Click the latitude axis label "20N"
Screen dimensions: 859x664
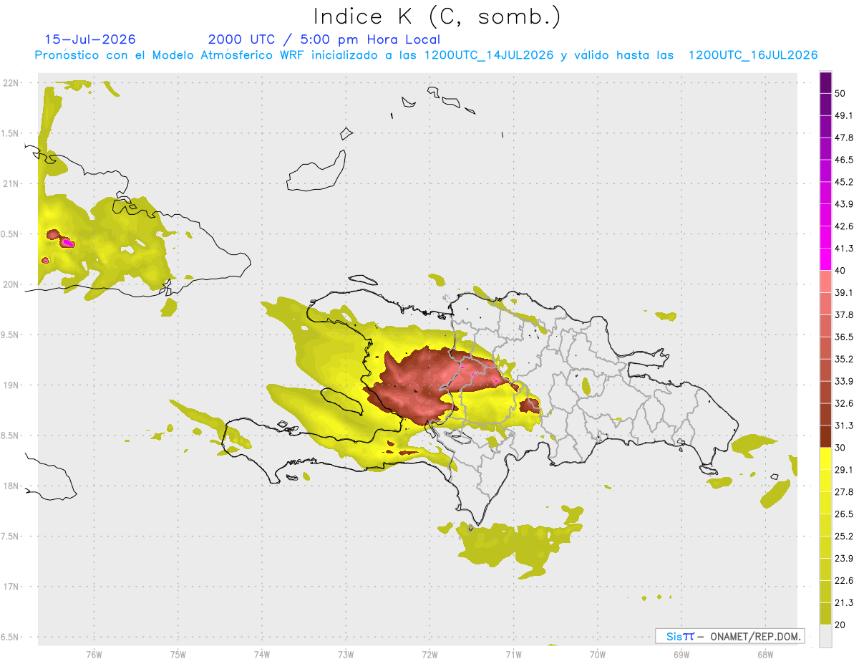[x=12, y=284]
